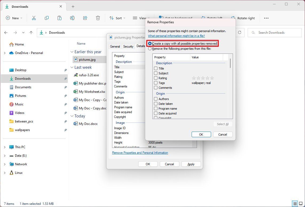Viewport: 305px width, 207px height.
Task: Collapse the 'Last week' file group
Action: click(x=72, y=67)
